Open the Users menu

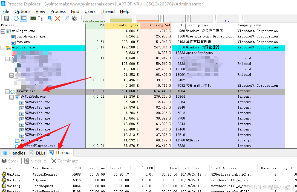[90, 11]
